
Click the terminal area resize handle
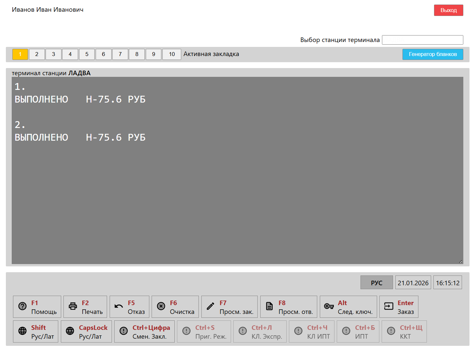[461, 261]
